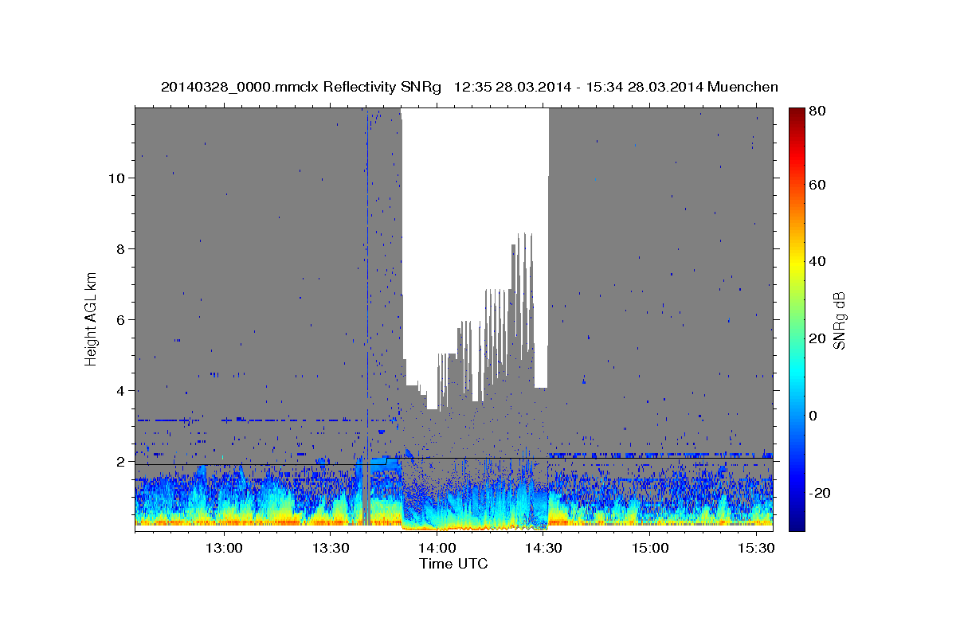Screen dimensions: 956x637
Task: Select the 13:00 time axis label
Action: click(x=224, y=548)
